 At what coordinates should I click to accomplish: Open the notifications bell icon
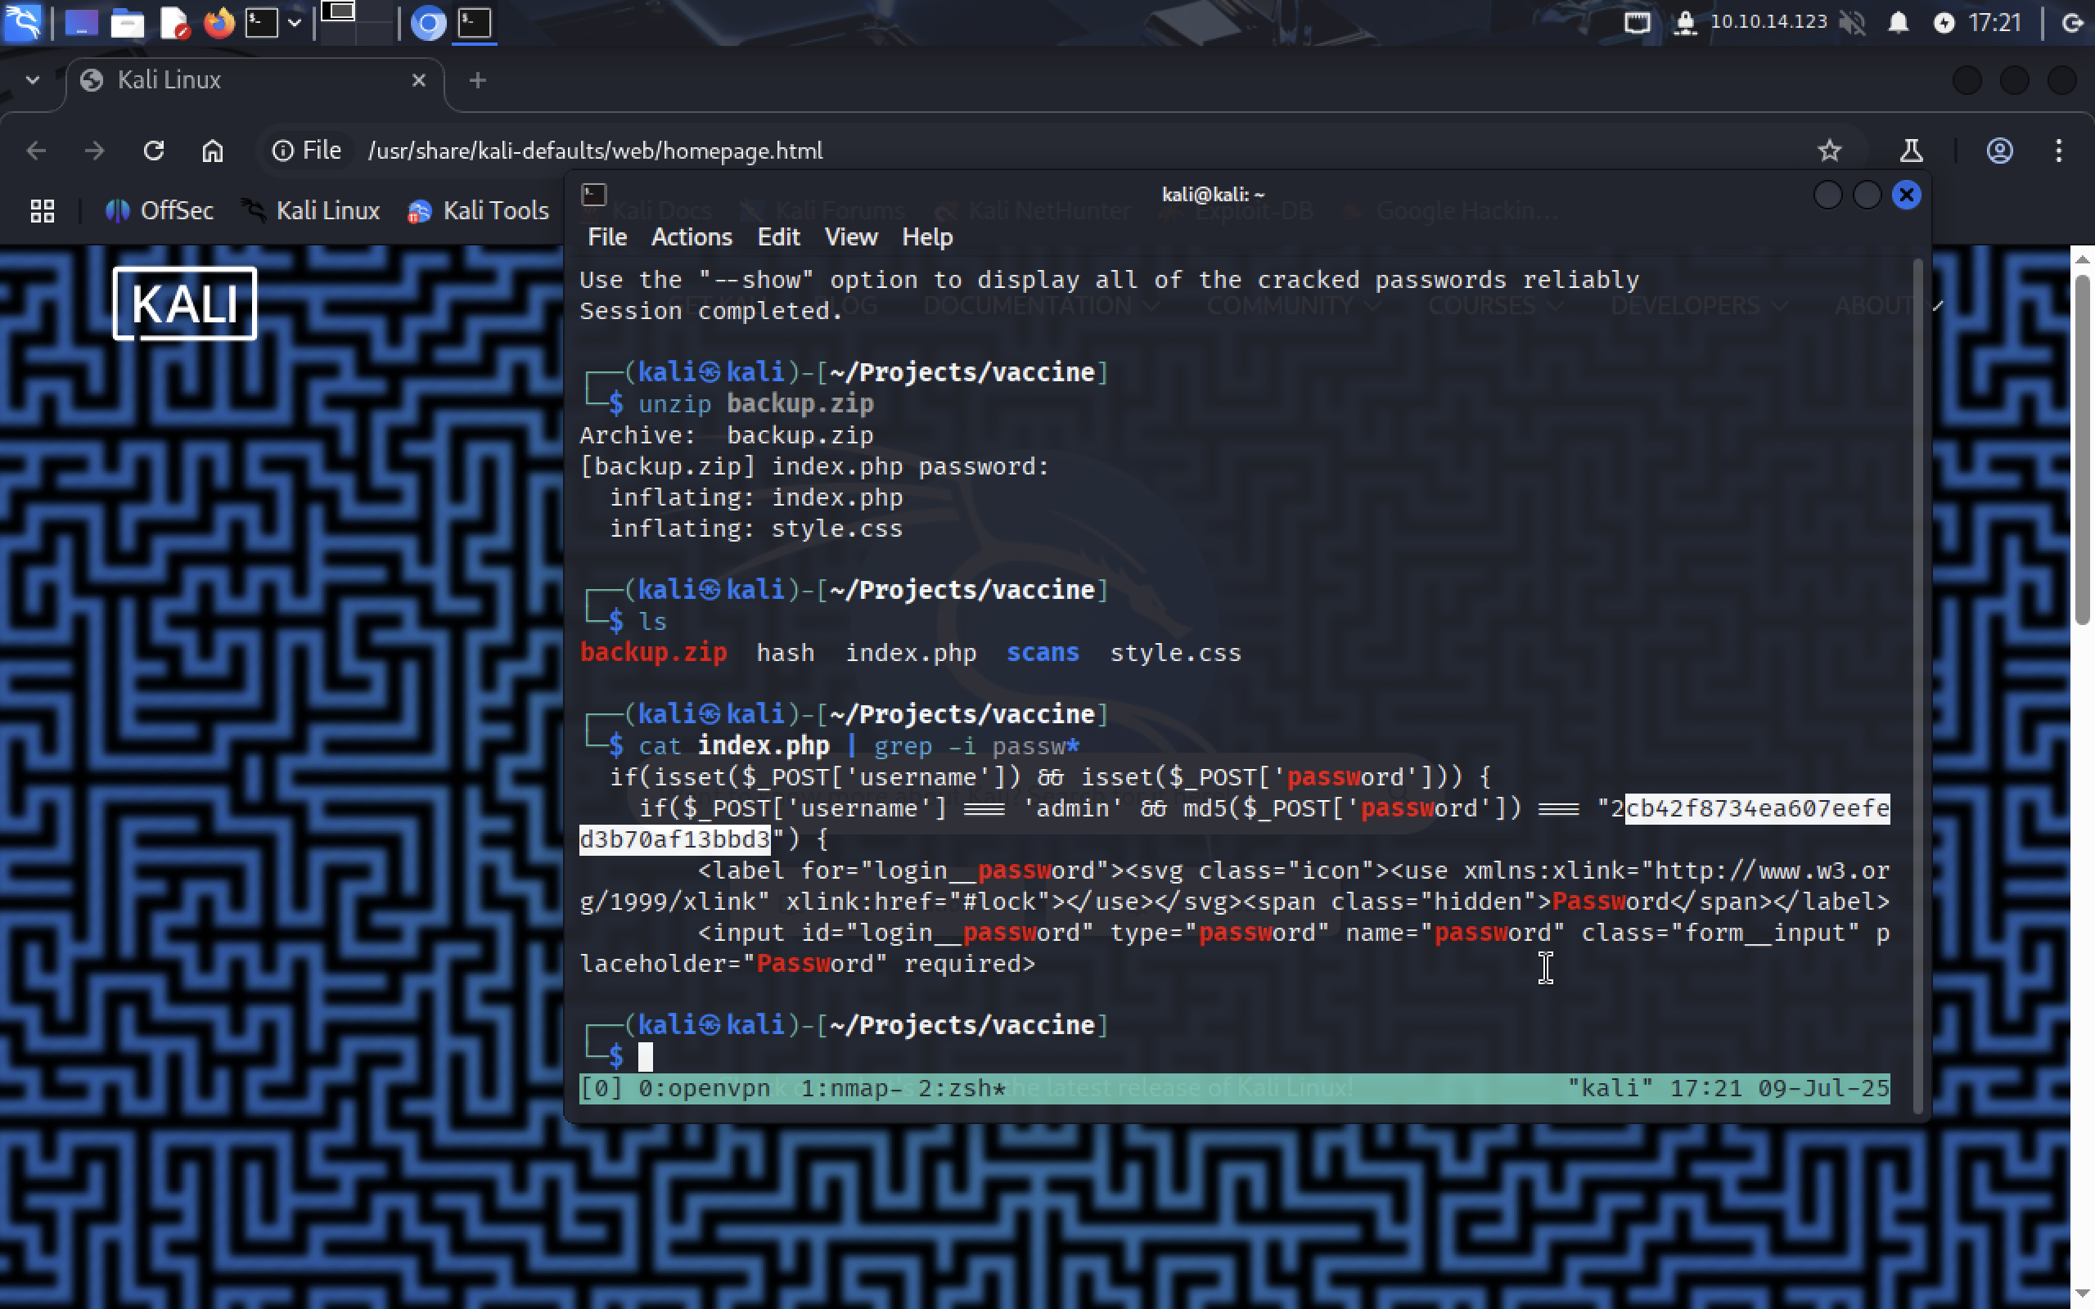click(x=1898, y=23)
